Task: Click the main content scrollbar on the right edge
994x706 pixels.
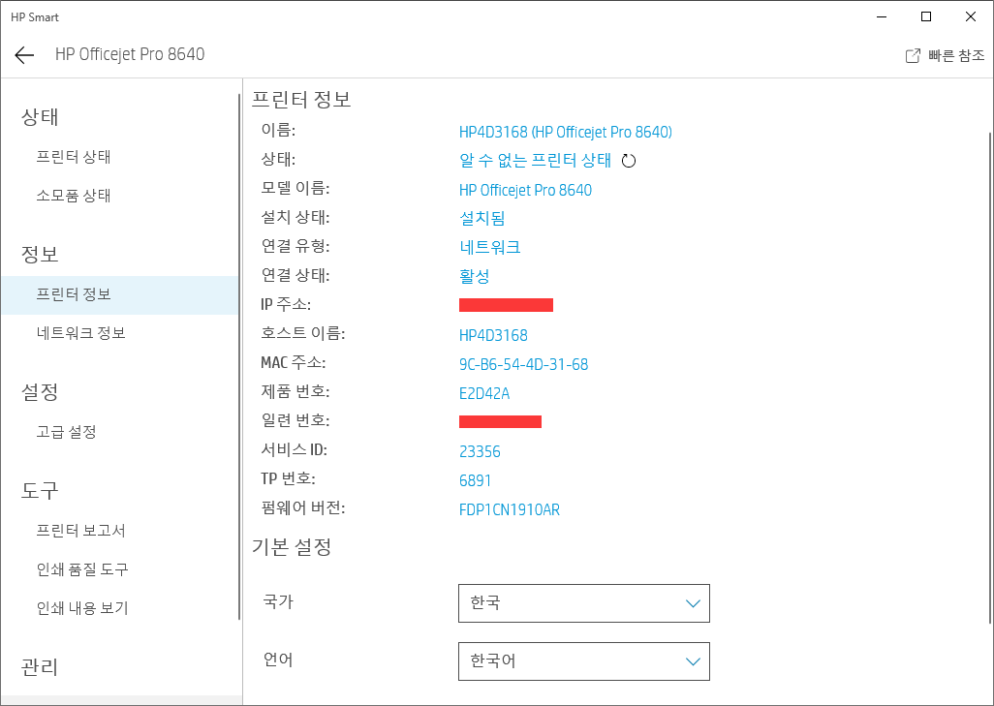Action: (990, 377)
